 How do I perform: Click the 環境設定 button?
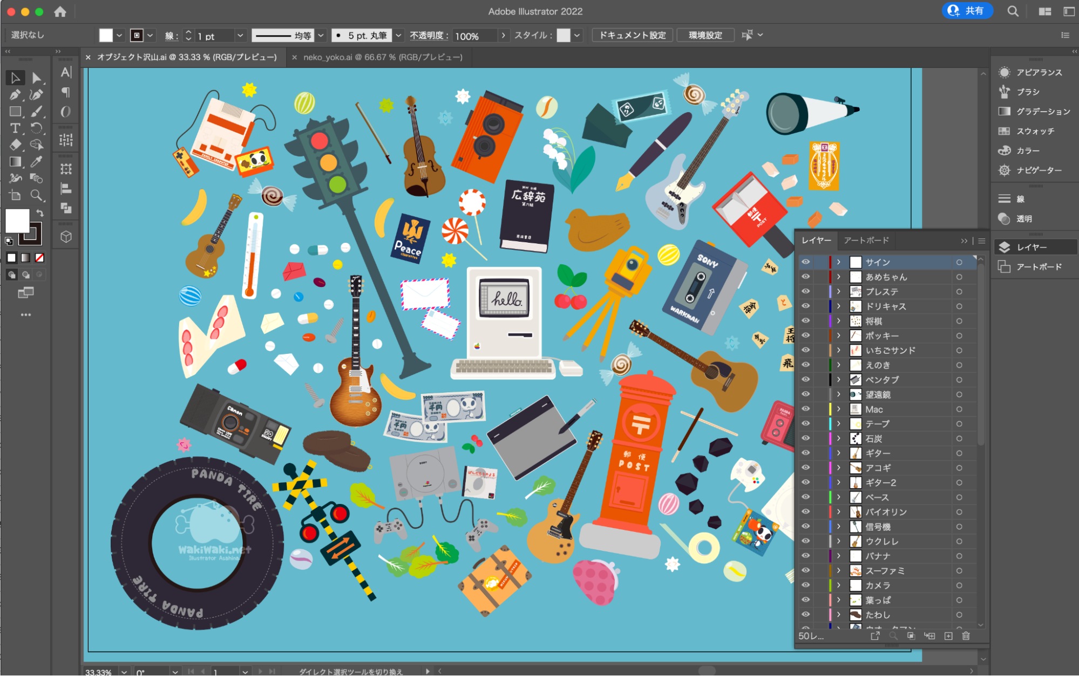(705, 36)
